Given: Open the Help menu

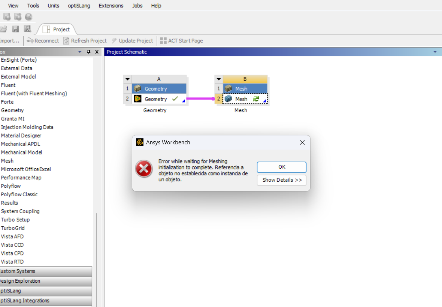Looking at the screenshot, I should tap(156, 6).
